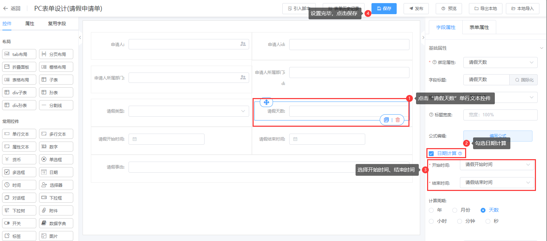Select the 秒 calculation period
Screen dimensions: 547x241
coord(488,221)
